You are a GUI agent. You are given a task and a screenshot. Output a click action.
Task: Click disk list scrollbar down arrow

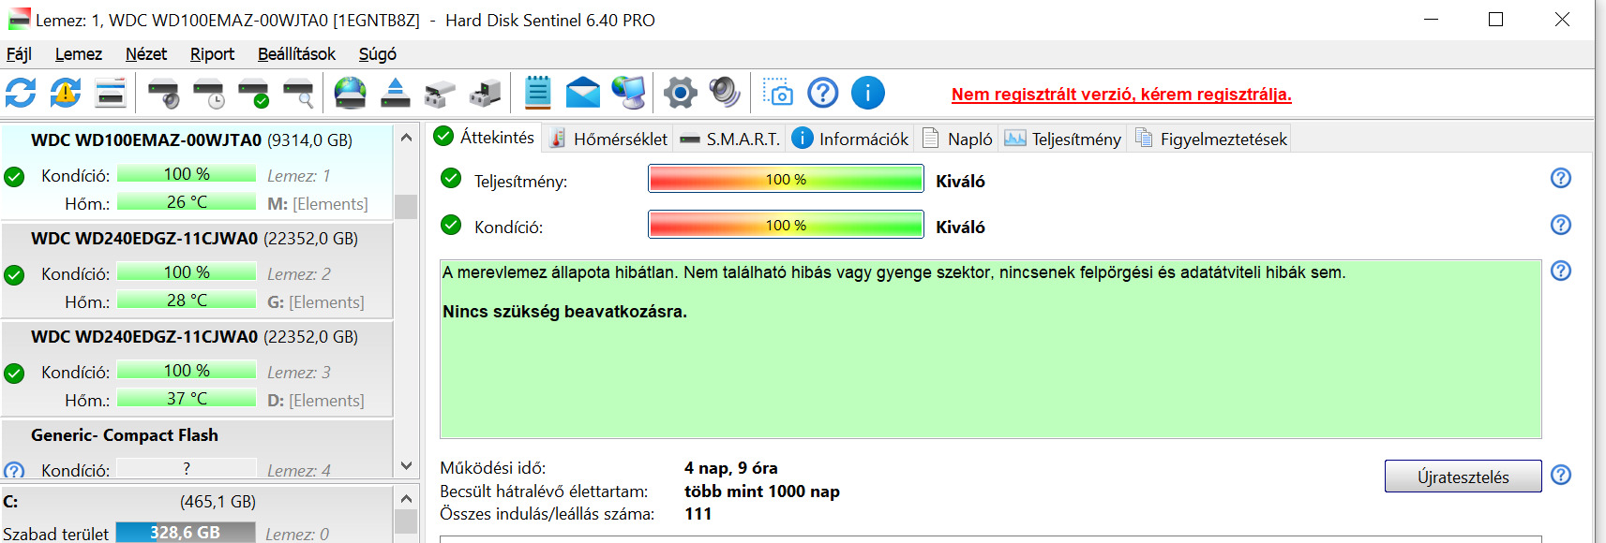pos(406,465)
